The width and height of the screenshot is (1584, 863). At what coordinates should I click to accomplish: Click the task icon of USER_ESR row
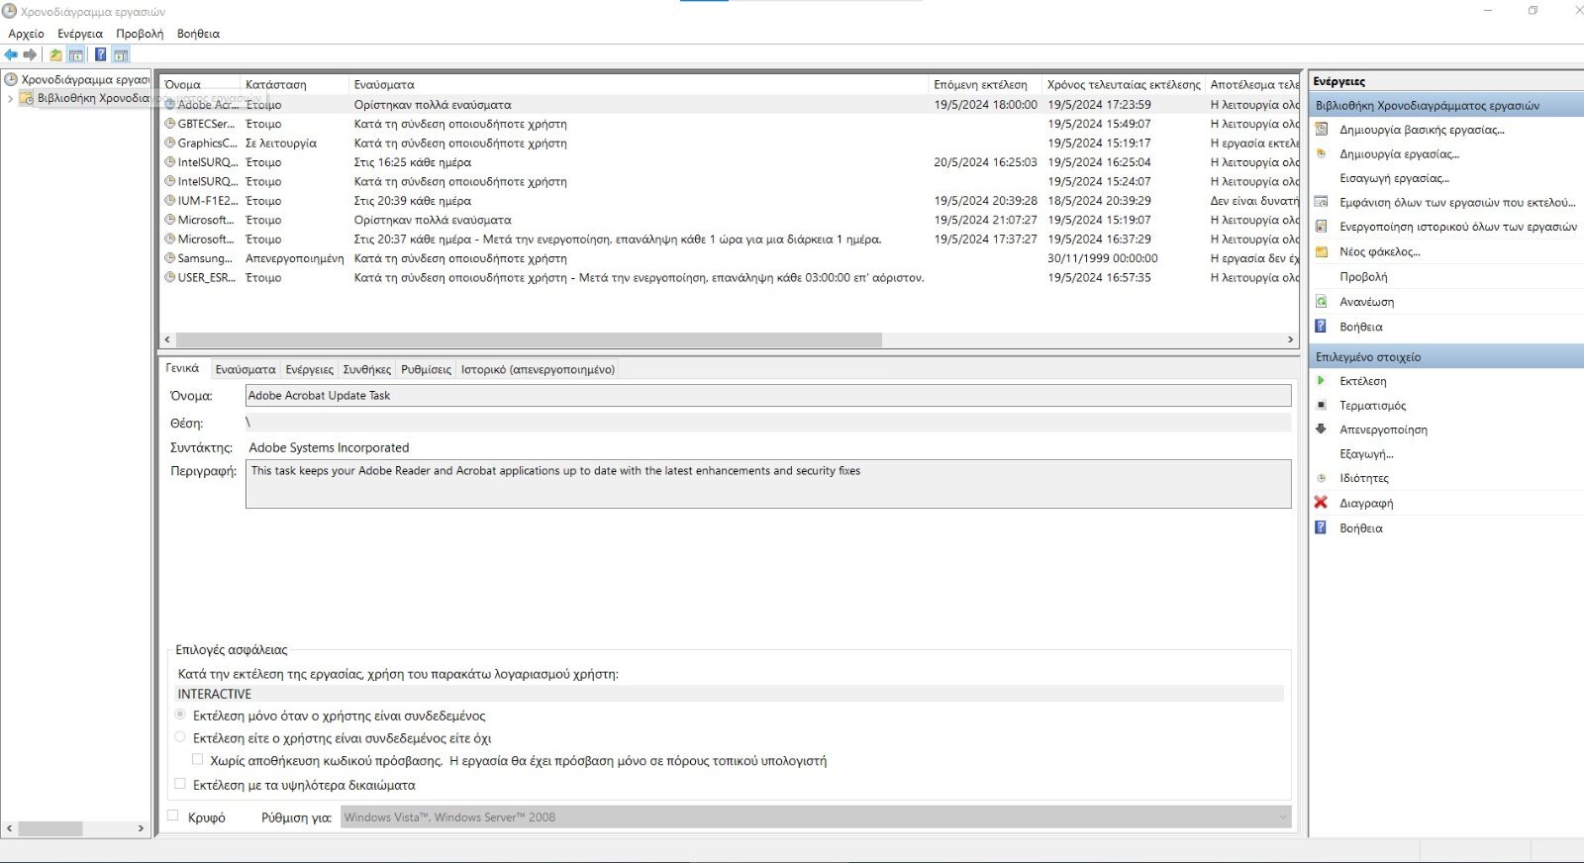pyautogui.click(x=169, y=277)
